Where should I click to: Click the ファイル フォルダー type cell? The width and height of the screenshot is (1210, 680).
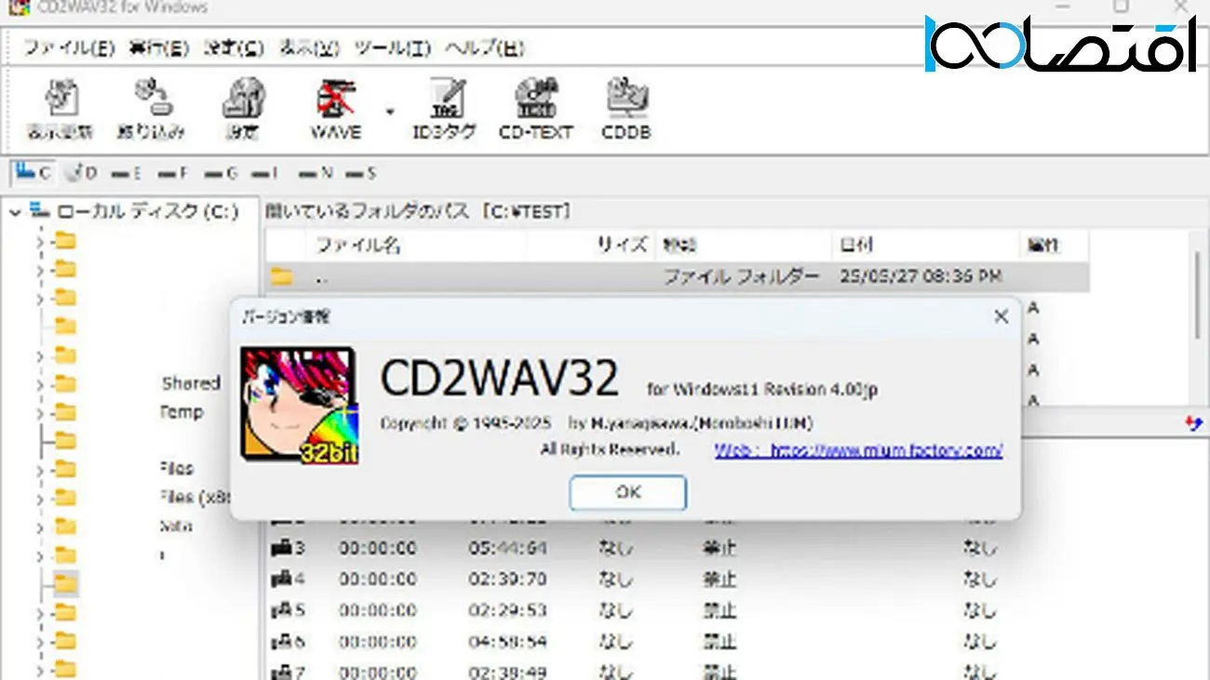[x=741, y=276]
